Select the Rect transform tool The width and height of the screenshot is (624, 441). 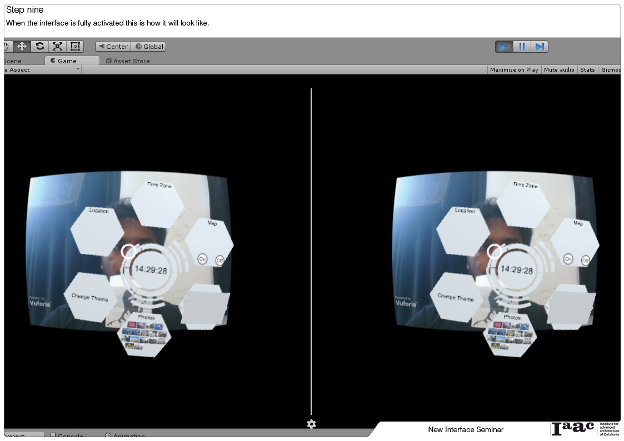point(75,46)
